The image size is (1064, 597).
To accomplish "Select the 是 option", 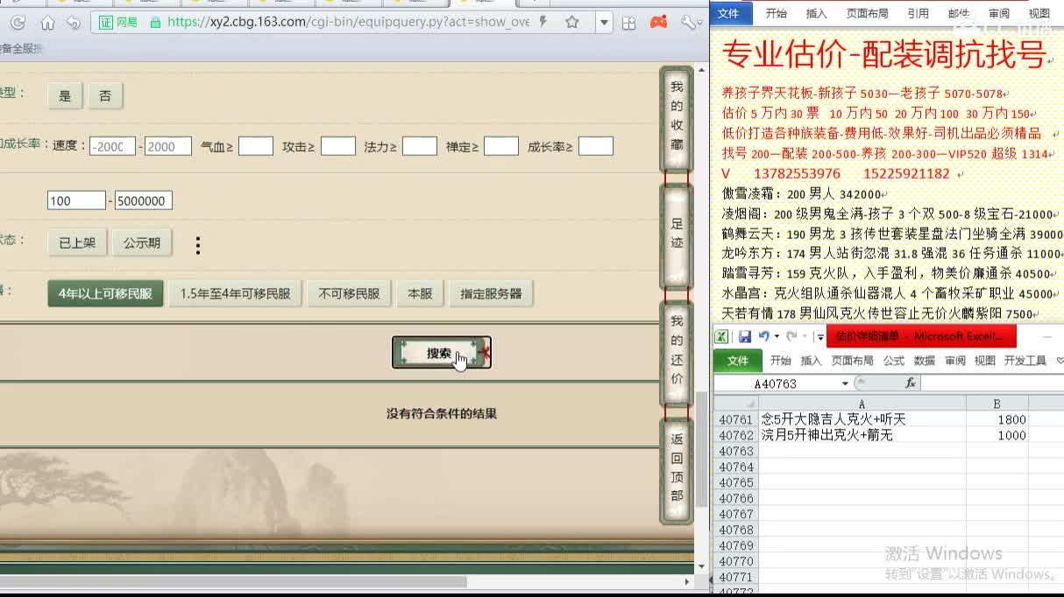I will tap(65, 96).
